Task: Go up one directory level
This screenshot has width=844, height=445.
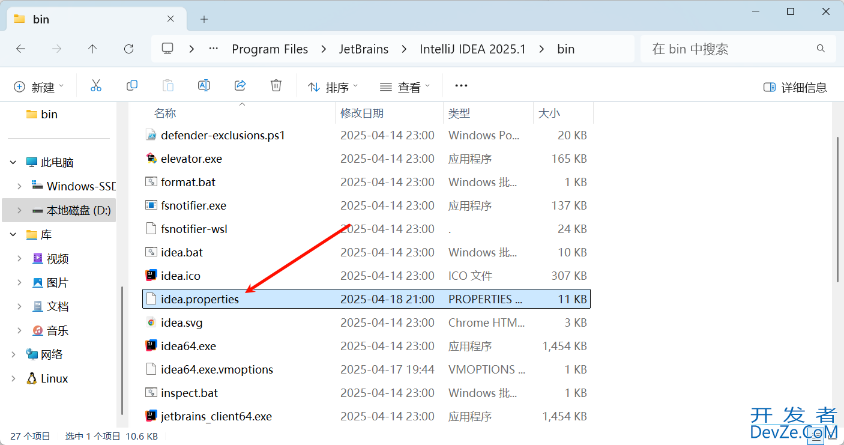Action: 92,49
